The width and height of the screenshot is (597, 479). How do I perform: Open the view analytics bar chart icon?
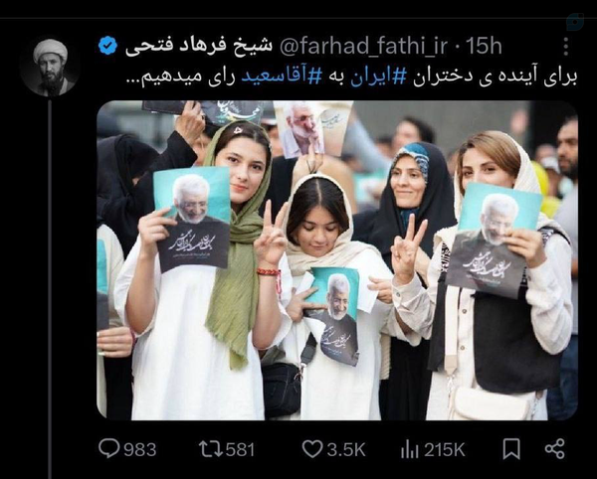410,449
